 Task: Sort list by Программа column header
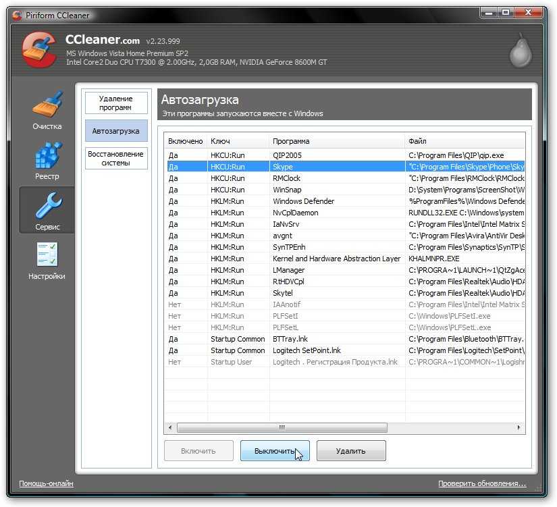pos(336,141)
